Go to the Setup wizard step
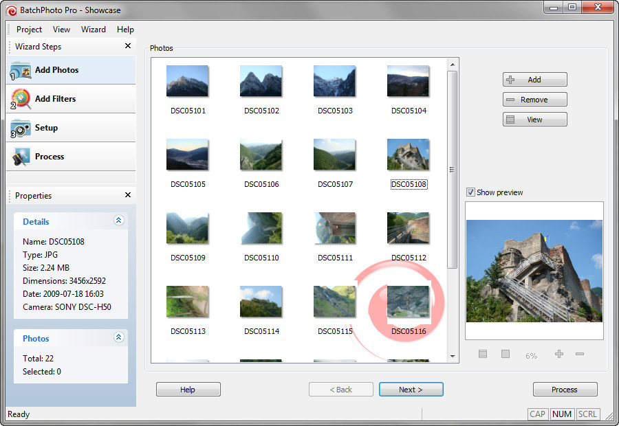 71,128
